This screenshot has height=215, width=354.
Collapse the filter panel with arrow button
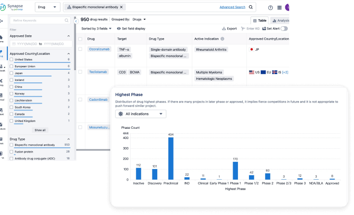tap(76, 21)
